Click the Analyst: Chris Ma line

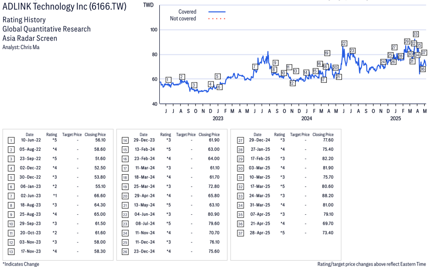[21, 47]
